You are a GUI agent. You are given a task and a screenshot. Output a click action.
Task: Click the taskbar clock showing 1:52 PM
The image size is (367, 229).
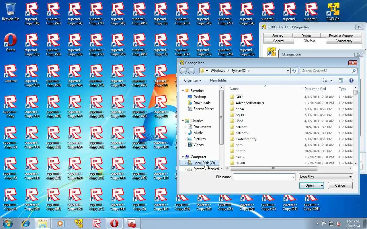click(x=352, y=224)
